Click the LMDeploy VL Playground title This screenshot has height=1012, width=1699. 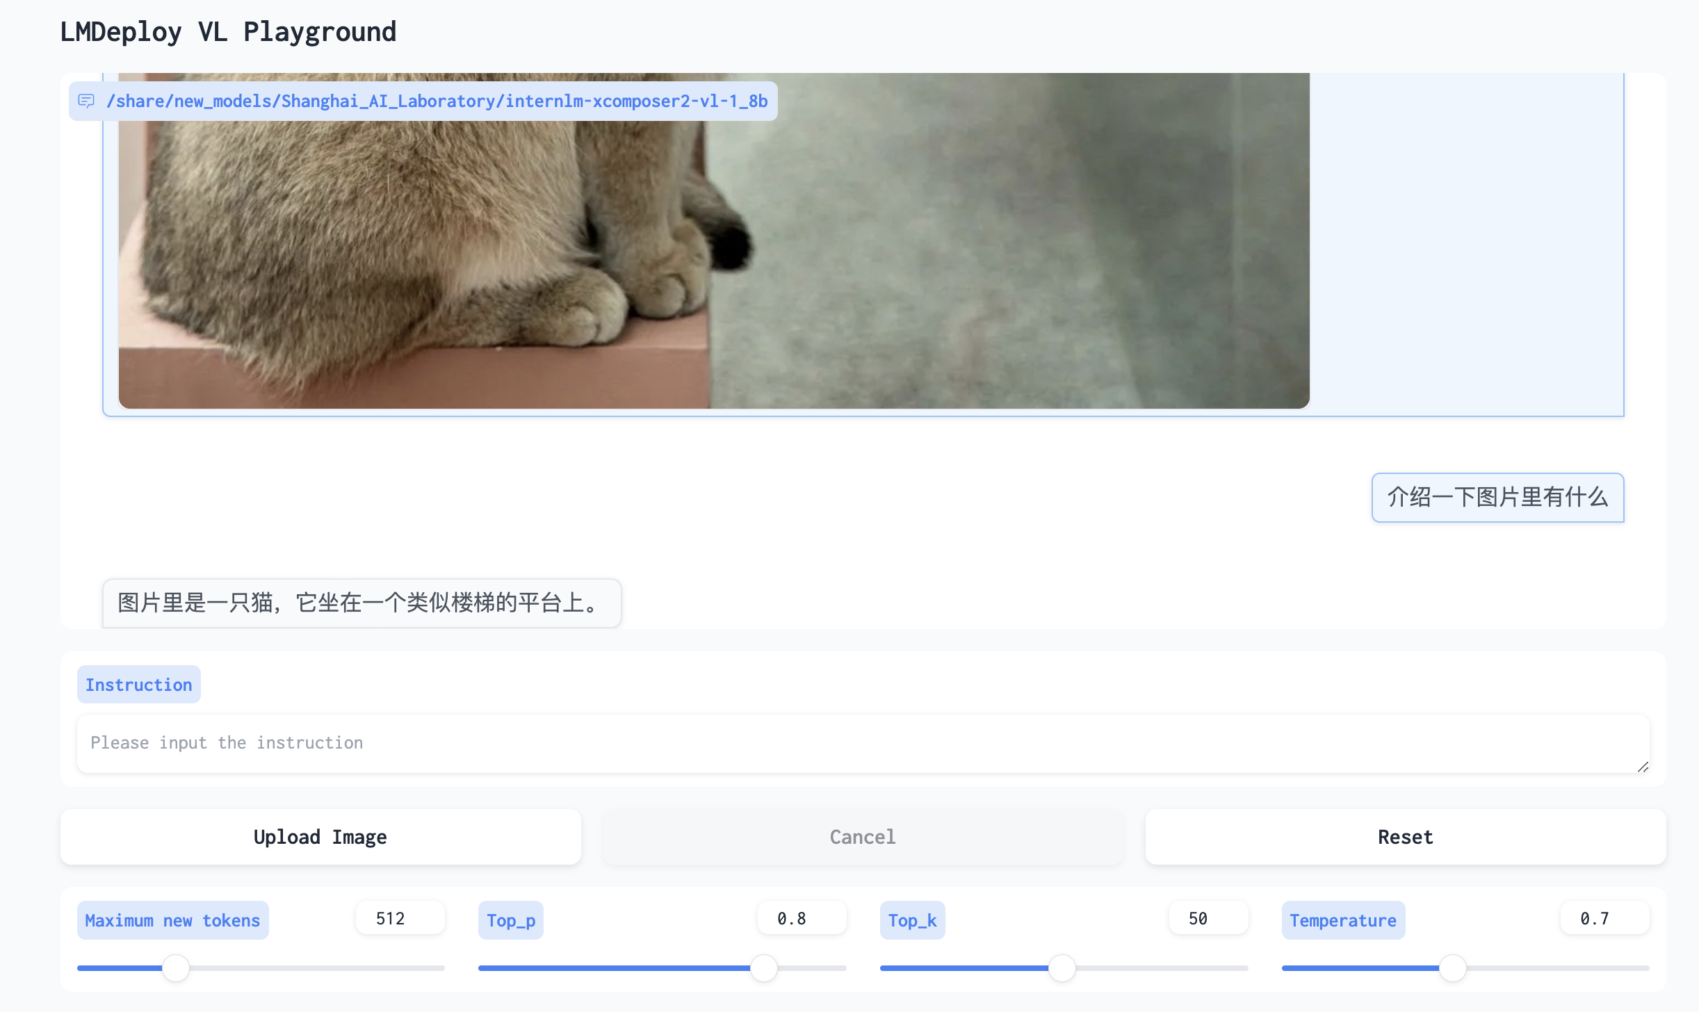pyautogui.click(x=228, y=32)
